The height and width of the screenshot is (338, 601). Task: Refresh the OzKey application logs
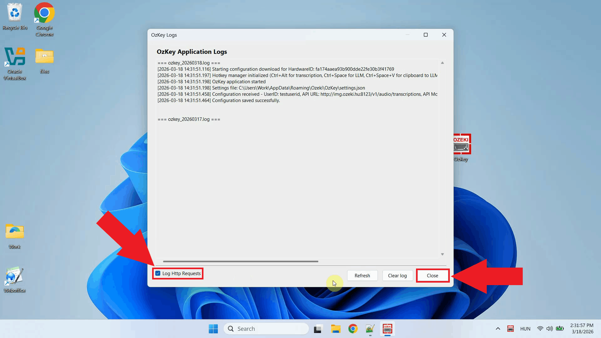click(362, 275)
